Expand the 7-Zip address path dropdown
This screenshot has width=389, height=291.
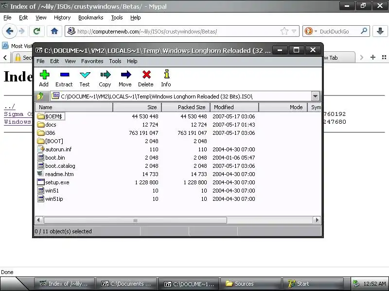(x=315, y=96)
